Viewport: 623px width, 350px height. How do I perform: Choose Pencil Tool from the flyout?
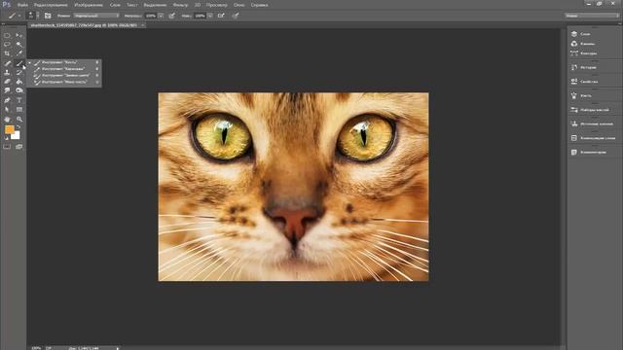tap(64, 69)
